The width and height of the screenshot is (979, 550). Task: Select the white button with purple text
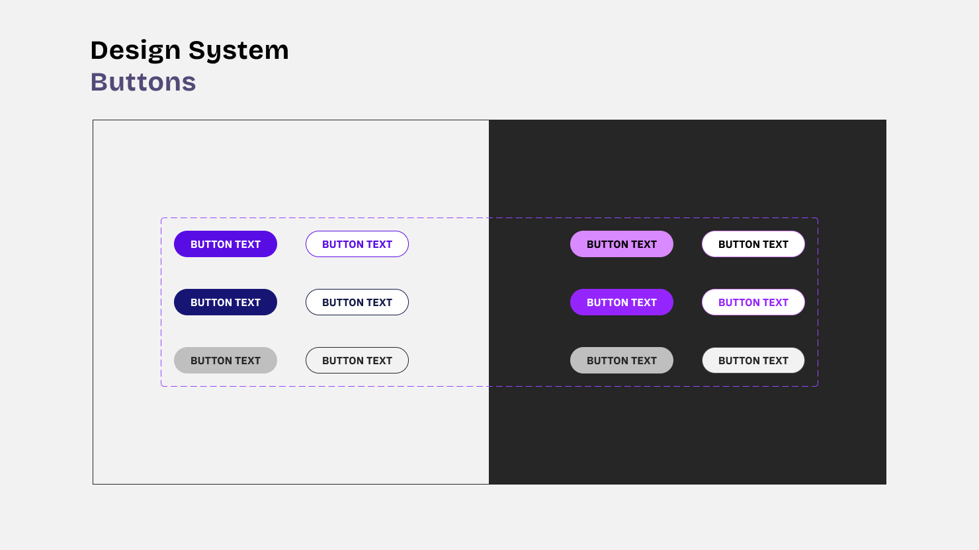[753, 301]
